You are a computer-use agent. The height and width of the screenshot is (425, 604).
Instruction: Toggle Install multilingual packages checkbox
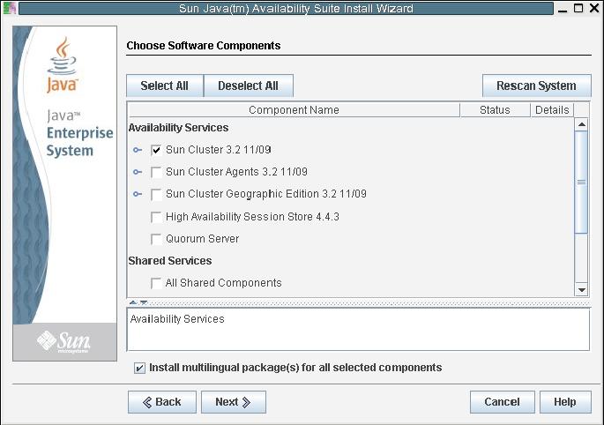tap(139, 368)
